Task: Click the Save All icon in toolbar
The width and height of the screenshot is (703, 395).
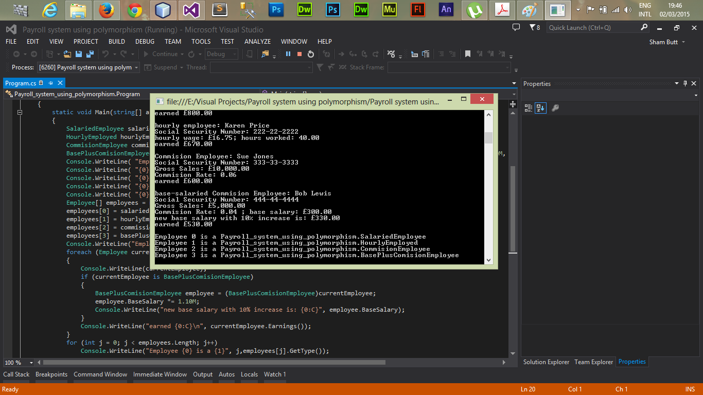Action: tap(90, 54)
